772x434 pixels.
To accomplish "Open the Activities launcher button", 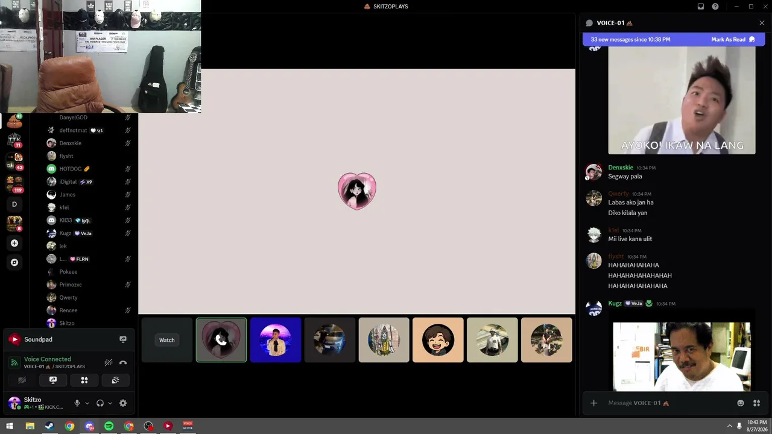I will point(84,380).
